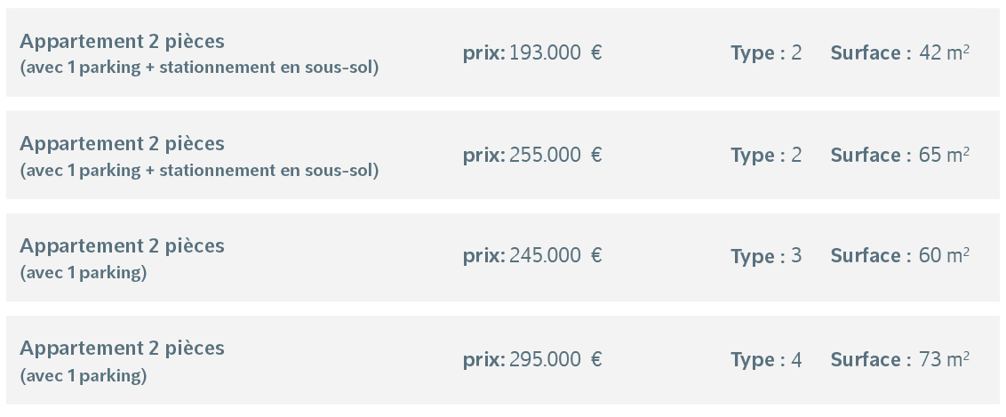
Task: Select the Surface 42 m² value
Action: coord(944,52)
